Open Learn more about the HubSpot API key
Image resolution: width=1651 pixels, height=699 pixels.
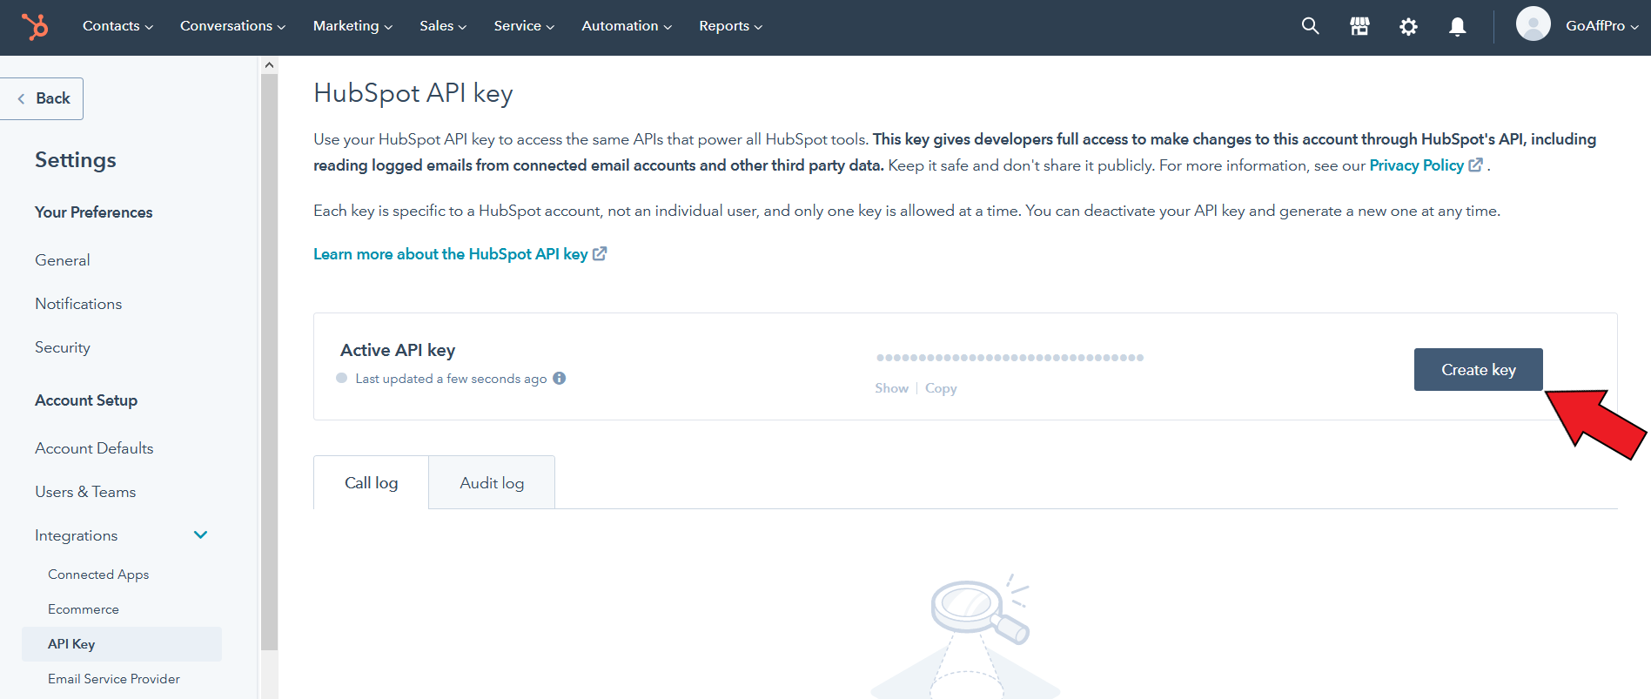point(450,253)
